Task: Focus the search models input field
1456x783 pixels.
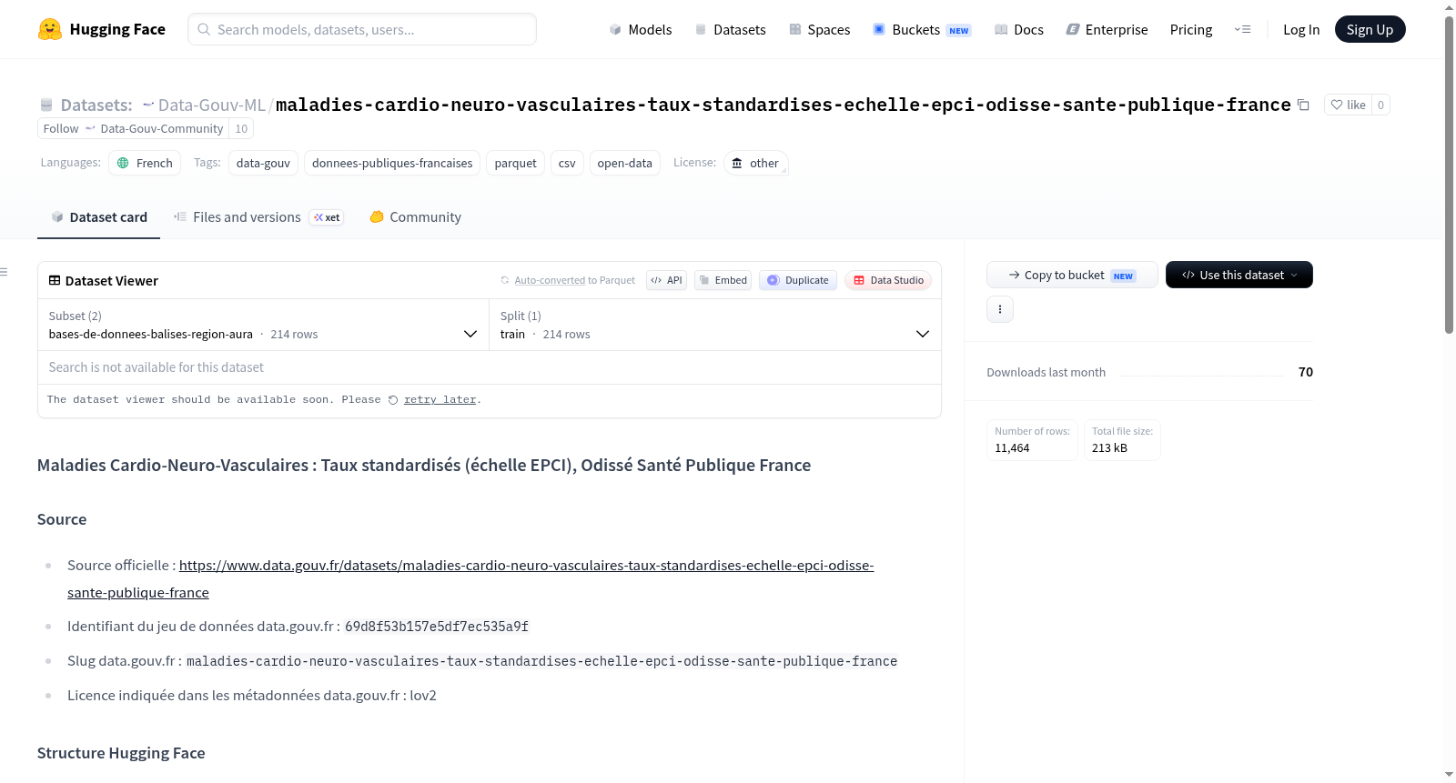Action: [362, 29]
